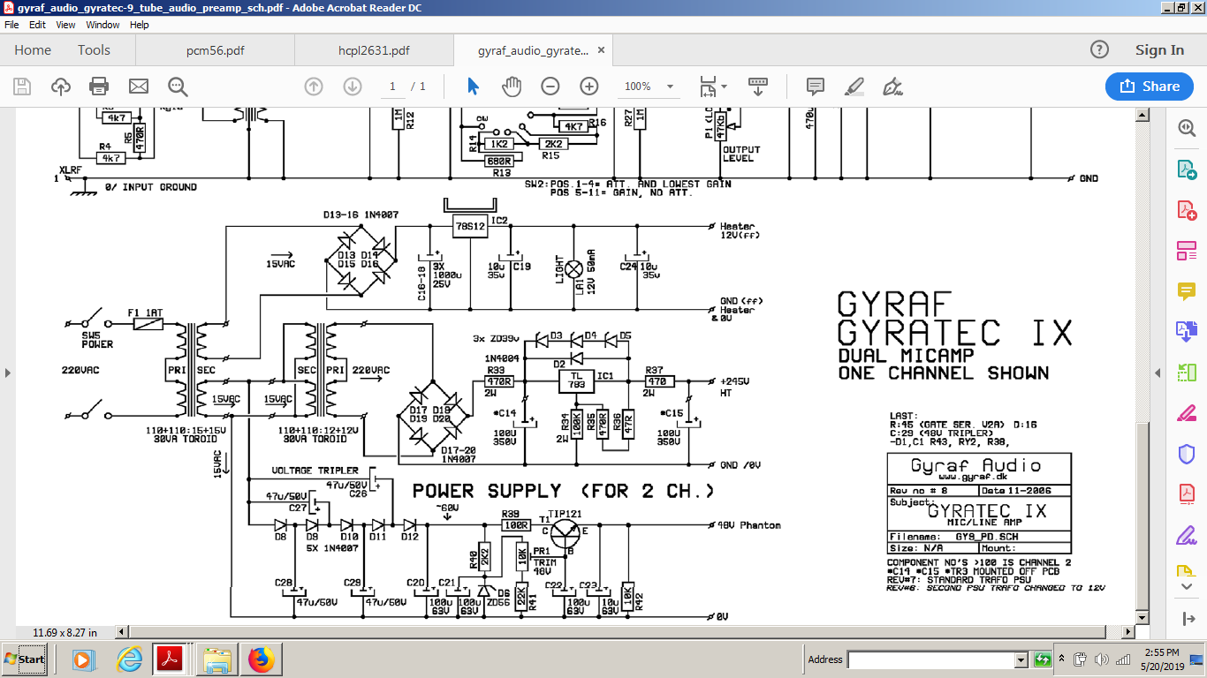Viewport: 1207px width, 678px height.
Task: Open the Help menu
Action: 140,25
